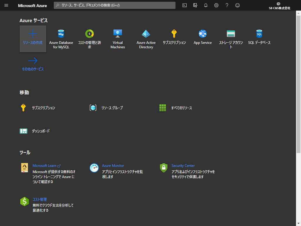The height and width of the screenshot is (226, 301).
Task: Open the Virtual Machines service icon
Action: (118, 34)
